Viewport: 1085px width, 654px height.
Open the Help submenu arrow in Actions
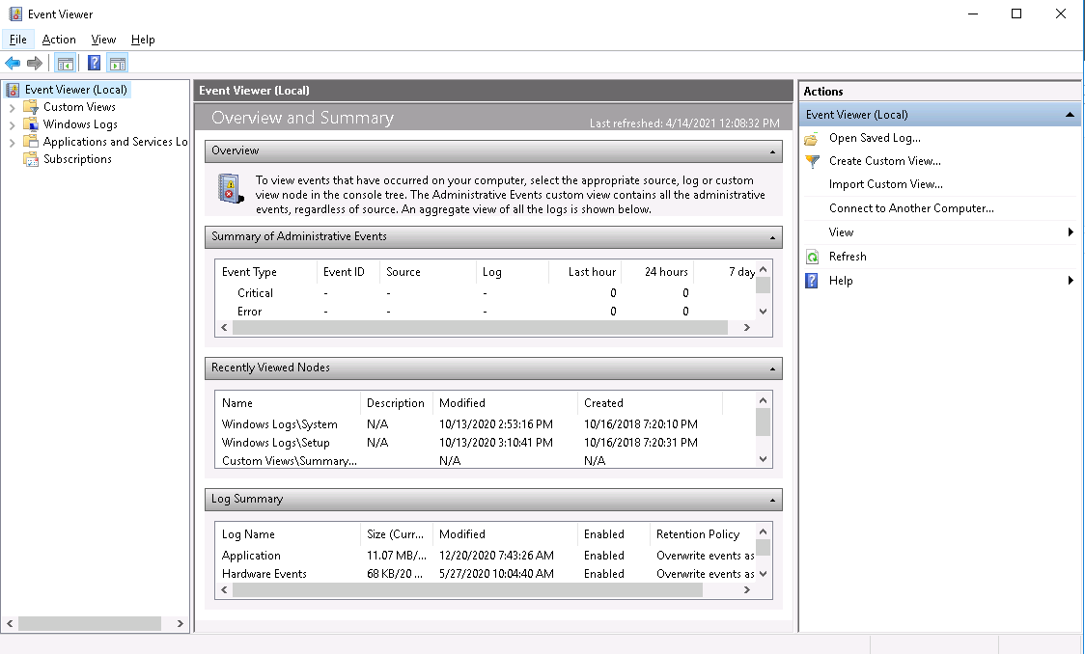pos(1071,281)
